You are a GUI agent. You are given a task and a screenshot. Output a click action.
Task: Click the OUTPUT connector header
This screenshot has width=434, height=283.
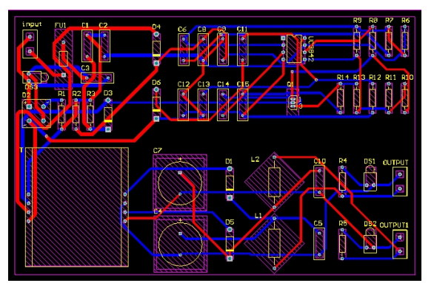pos(400,181)
